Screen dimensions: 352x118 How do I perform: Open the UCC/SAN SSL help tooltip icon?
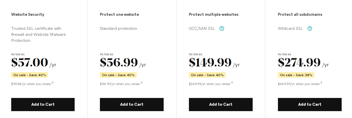tap(222, 28)
